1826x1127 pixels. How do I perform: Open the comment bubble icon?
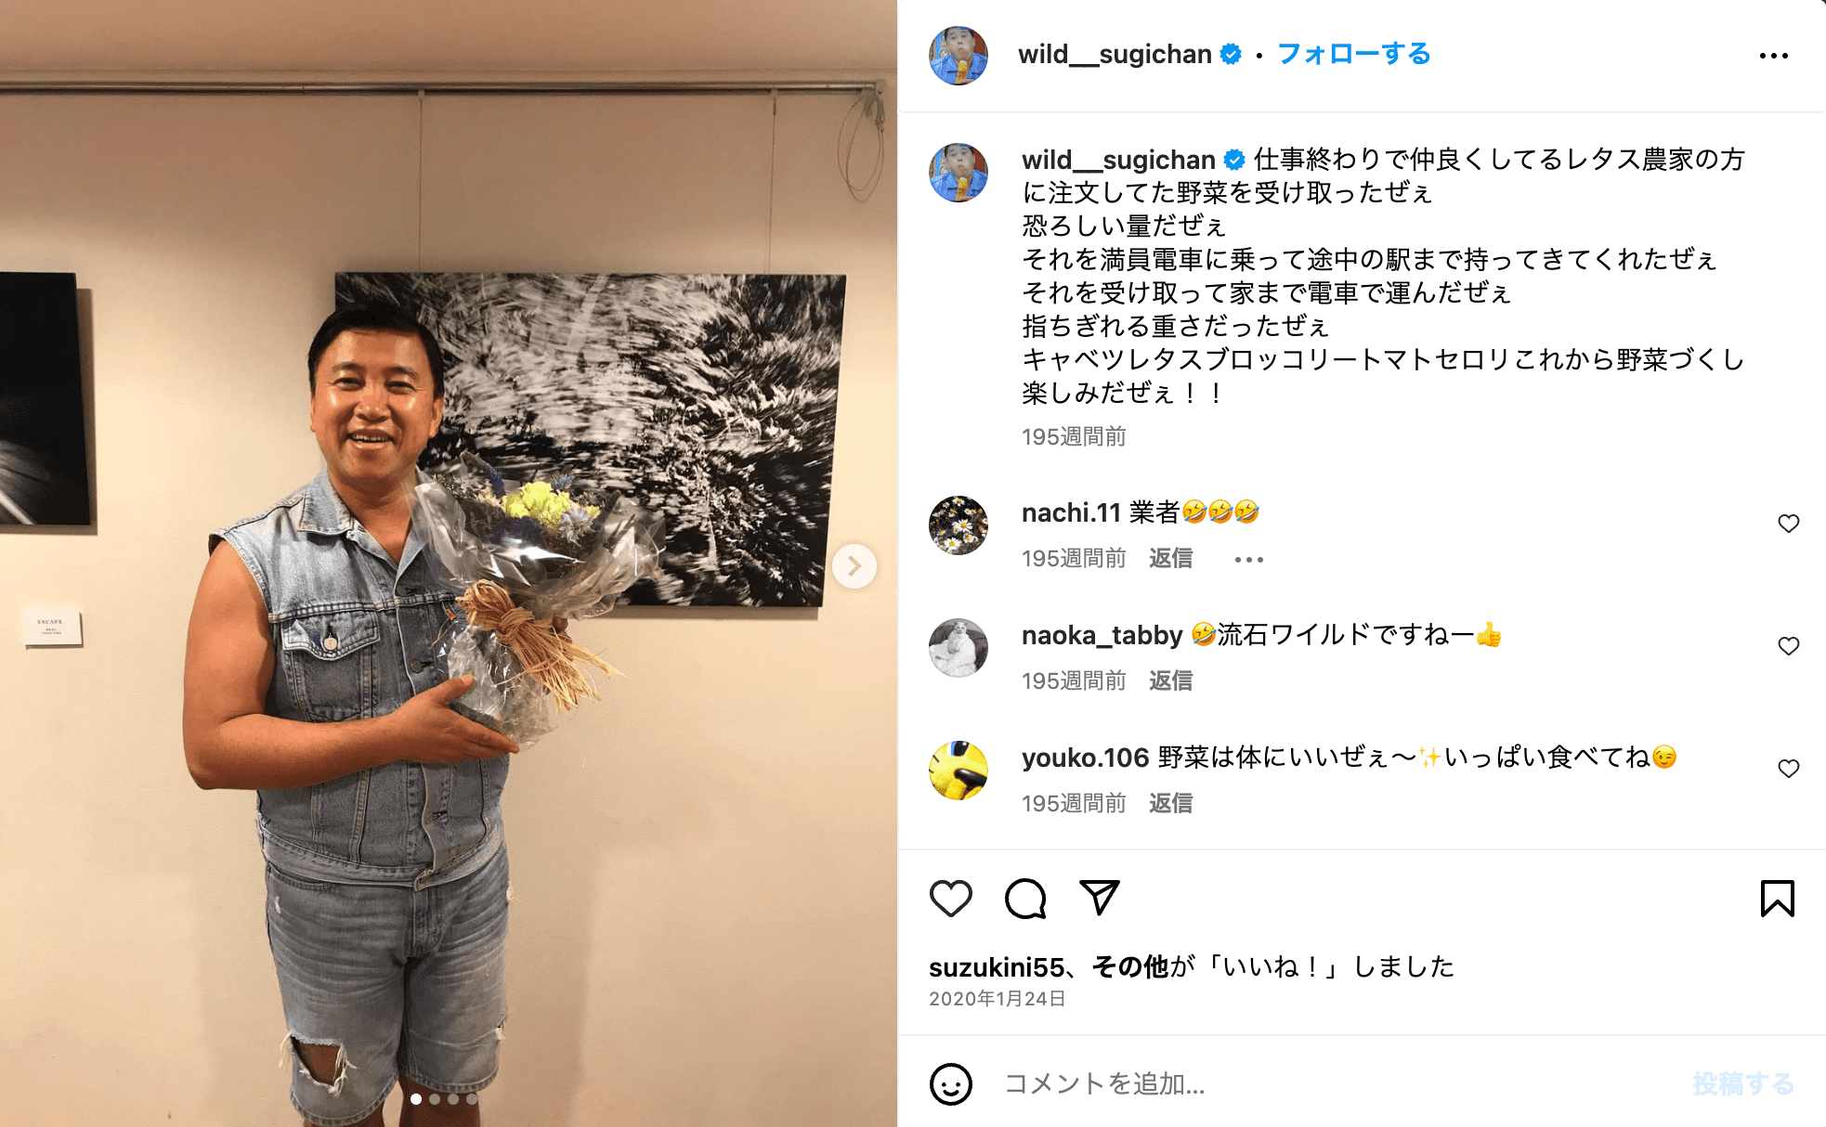1025,899
